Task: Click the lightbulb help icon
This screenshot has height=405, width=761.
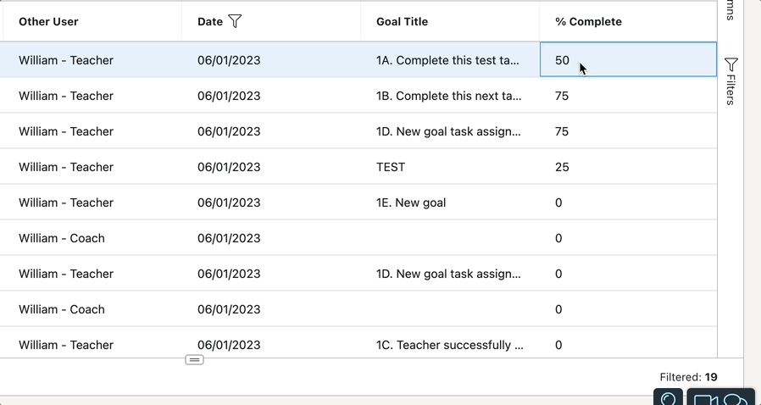Action: coord(669,399)
